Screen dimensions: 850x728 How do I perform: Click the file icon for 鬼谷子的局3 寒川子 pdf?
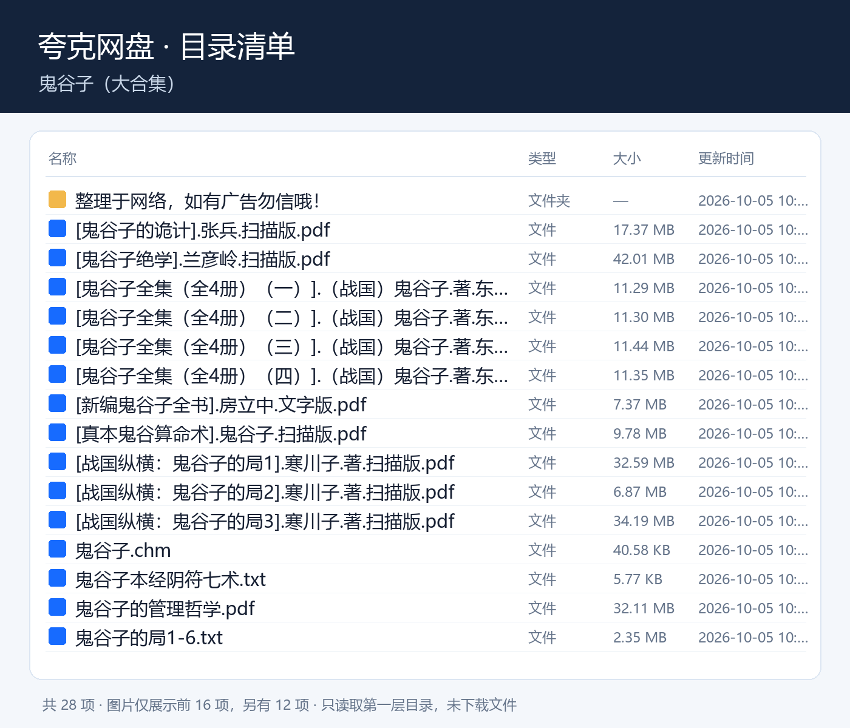point(57,520)
